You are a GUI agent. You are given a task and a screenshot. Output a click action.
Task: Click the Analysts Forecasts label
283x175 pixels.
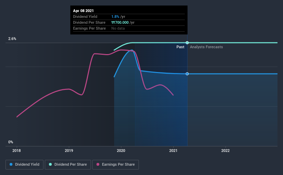click(206, 47)
